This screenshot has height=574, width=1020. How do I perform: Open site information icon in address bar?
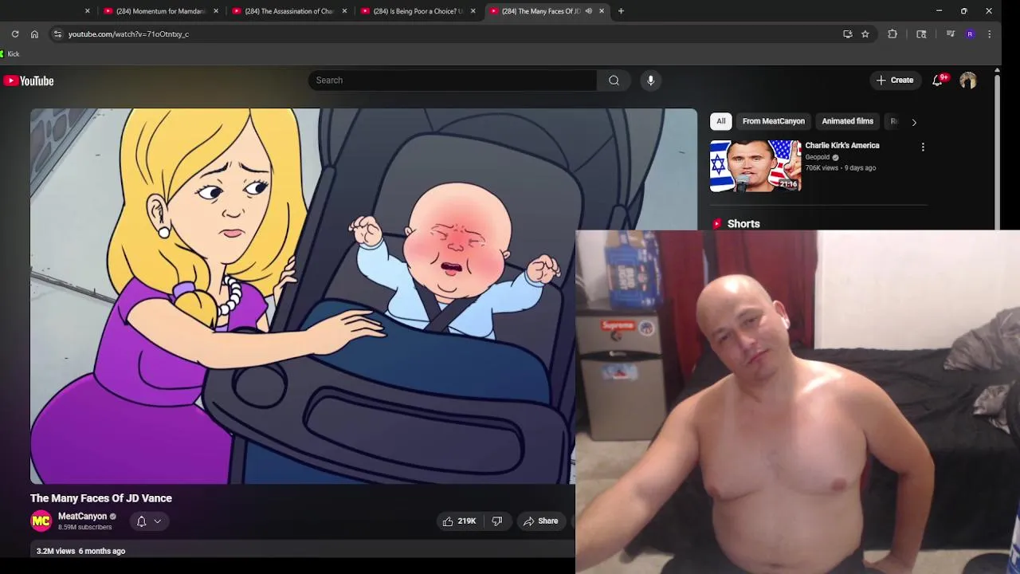pos(57,34)
